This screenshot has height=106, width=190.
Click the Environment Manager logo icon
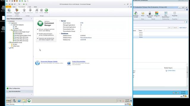pyautogui.click(x=40, y=23)
